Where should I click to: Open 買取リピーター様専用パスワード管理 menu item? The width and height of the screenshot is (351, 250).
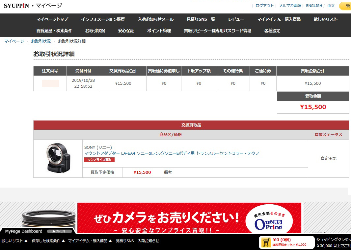[x=218, y=31]
